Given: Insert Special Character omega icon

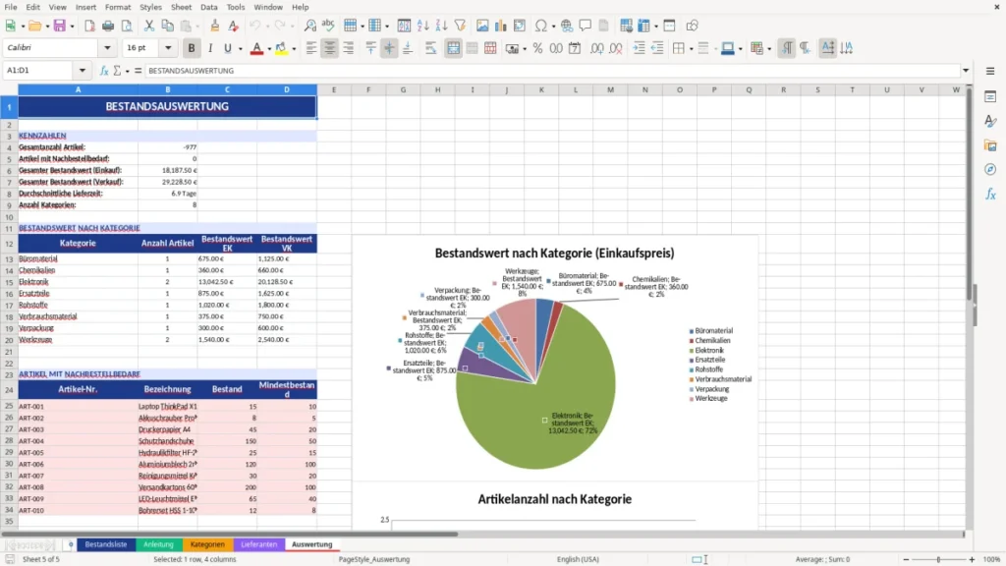Looking at the screenshot, I should [x=541, y=26].
